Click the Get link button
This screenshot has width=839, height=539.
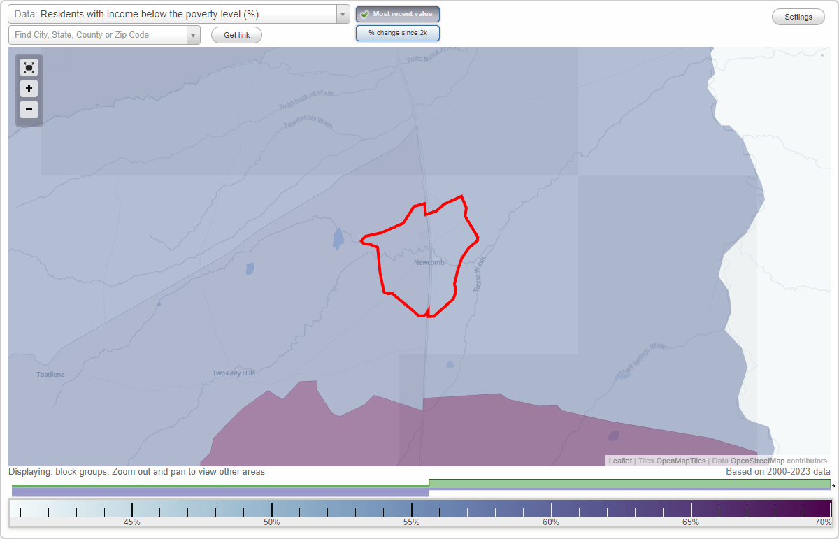point(236,34)
